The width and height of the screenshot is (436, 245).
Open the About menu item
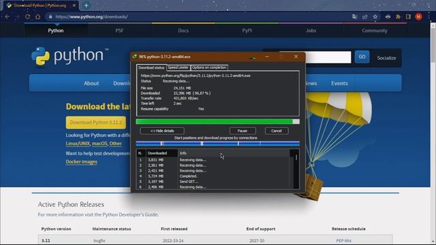[x=91, y=83]
